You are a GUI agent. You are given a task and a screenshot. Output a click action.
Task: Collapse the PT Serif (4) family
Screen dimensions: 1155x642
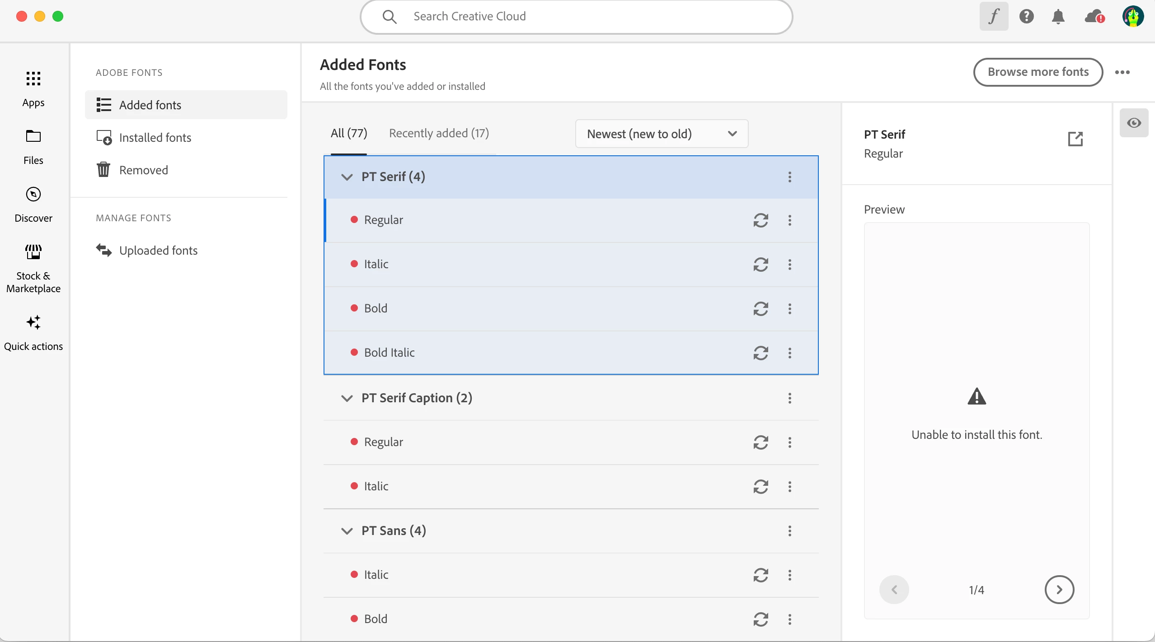tap(347, 177)
